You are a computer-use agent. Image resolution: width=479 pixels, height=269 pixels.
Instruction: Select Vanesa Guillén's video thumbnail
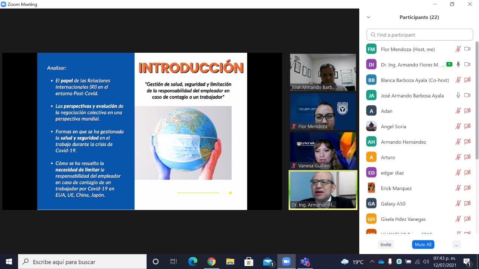tap(323, 151)
